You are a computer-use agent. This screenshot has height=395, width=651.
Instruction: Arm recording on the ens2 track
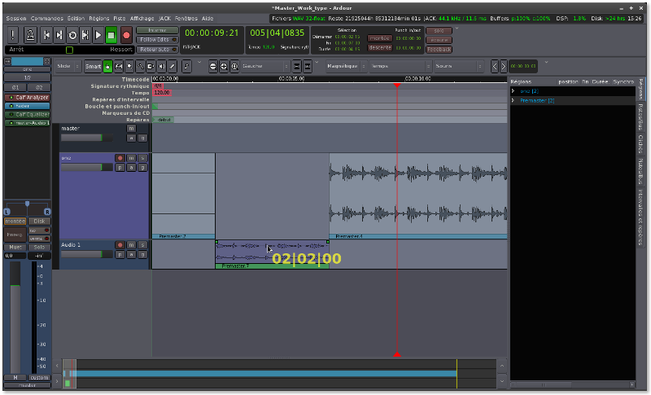pyautogui.click(x=120, y=158)
